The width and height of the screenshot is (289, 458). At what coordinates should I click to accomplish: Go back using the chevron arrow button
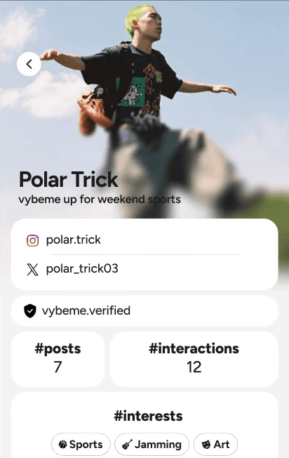tap(29, 64)
